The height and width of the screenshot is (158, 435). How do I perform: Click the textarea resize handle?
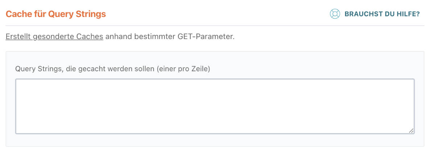(411, 131)
